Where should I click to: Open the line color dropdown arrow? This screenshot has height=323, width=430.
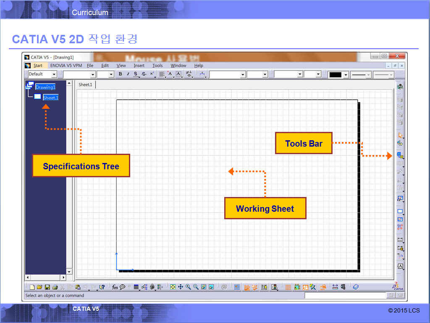pyautogui.click(x=346, y=75)
